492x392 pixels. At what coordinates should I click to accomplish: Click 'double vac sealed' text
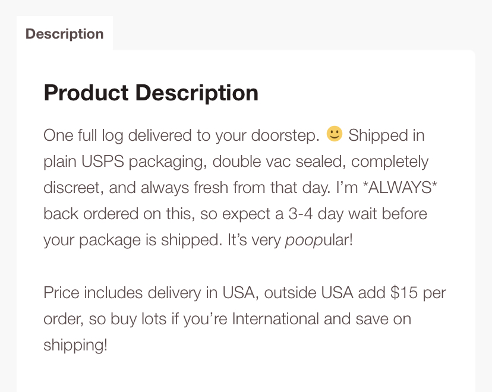coord(279,162)
